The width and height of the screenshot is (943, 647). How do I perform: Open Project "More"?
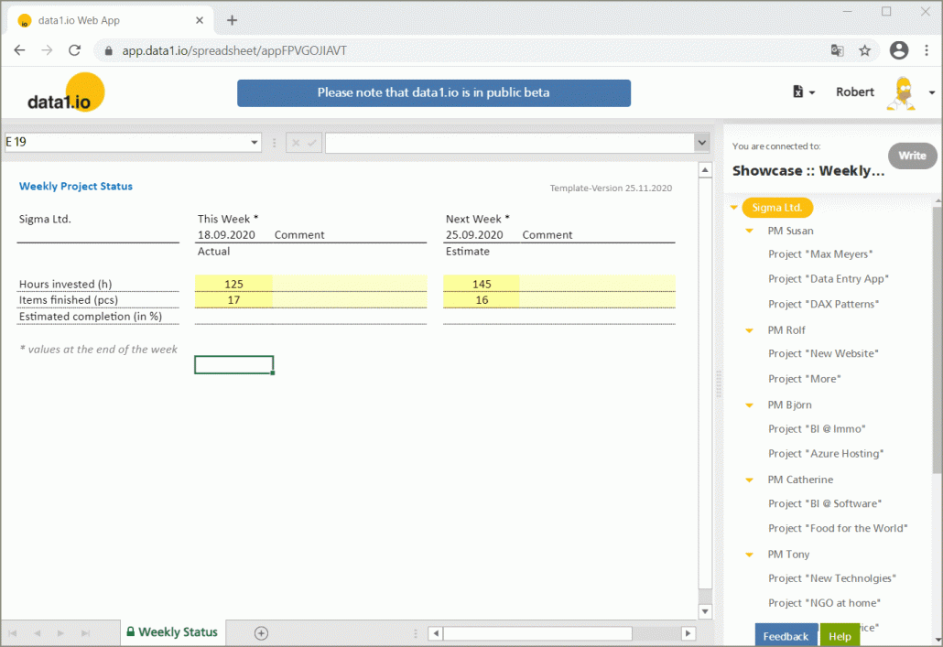point(804,379)
